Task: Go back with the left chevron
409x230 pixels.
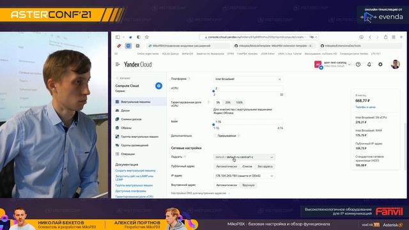Action: pyautogui.click(x=370, y=37)
